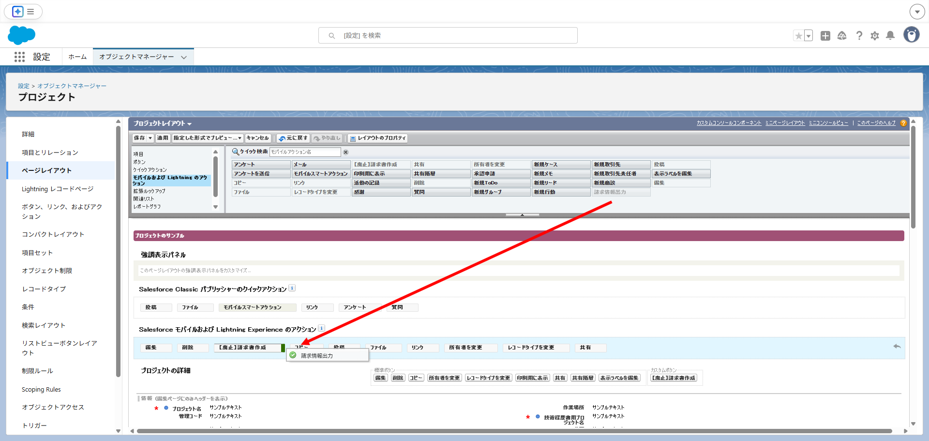The width and height of the screenshot is (929, 441).
Task: Click the Salesforce cloud logo
Action: (x=22, y=35)
